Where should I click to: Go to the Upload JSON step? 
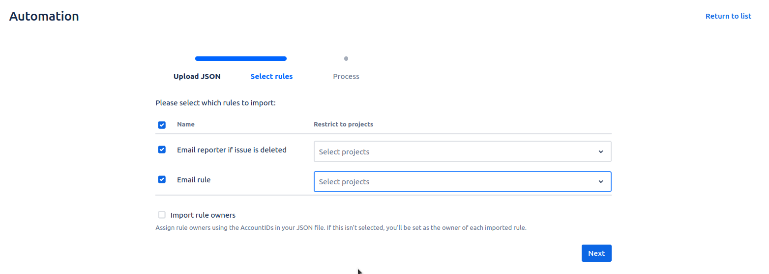click(x=197, y=76)
